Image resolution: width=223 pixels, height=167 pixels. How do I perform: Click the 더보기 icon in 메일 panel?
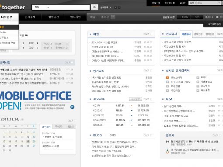(151, 34)
